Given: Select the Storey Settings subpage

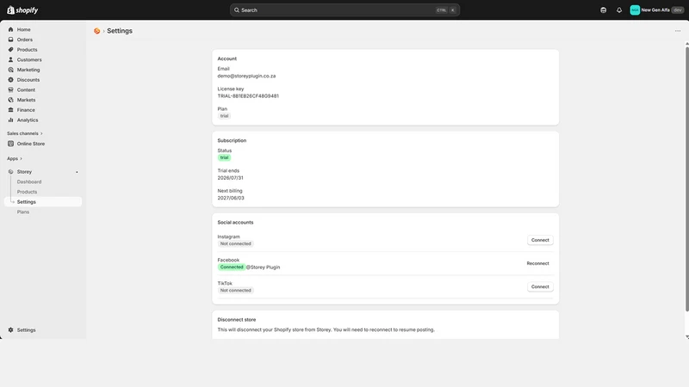Looking at the screenshot, I should (43, 202).
